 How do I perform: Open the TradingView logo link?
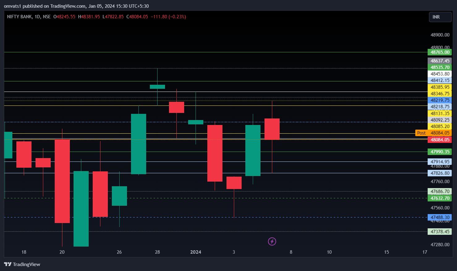pos(22,264)
